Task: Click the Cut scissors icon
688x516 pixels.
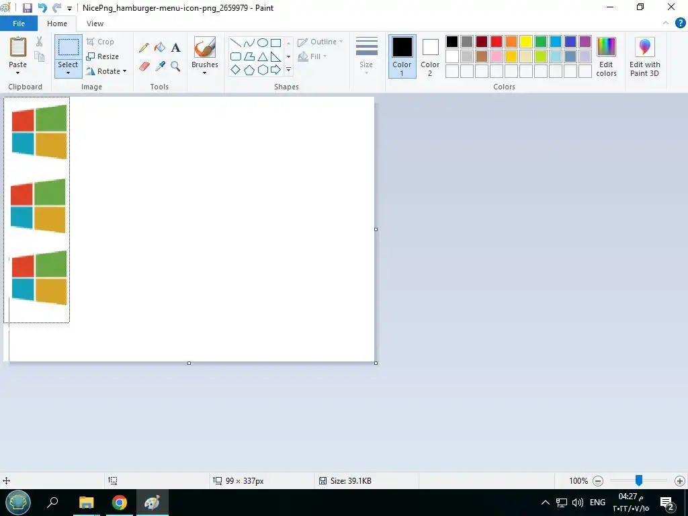Action: point(39,42)
